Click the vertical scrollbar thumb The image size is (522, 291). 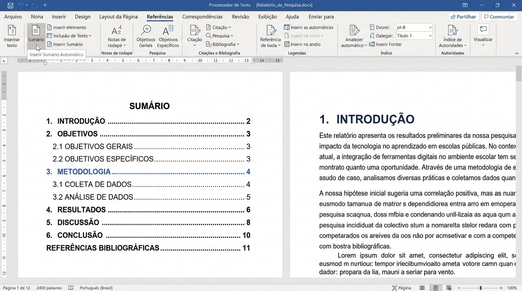click(x=519, y=73)
